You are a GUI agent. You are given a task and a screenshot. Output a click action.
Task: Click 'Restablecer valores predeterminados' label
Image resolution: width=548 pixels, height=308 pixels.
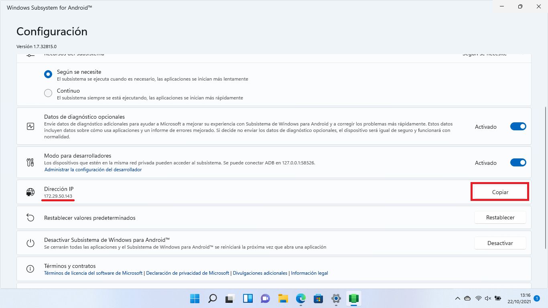(90, 218)
